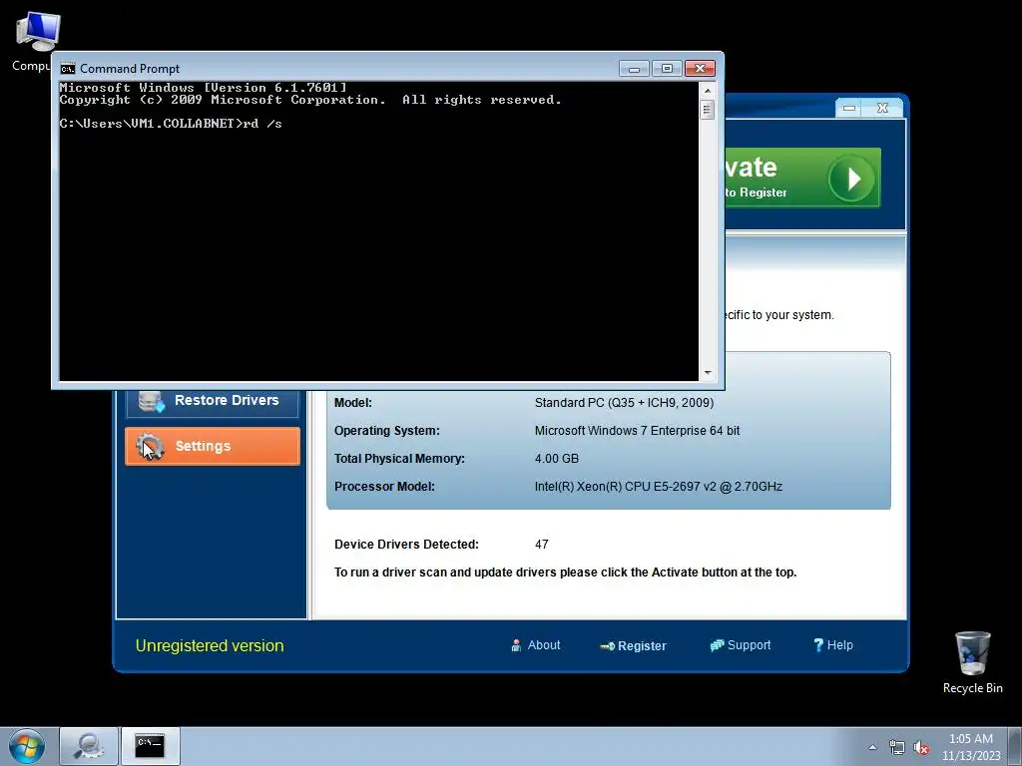This screenshot has width=1022, height=766.
Task: Click the Restore Drivers disk icon
Action: (x=152, y=402)
